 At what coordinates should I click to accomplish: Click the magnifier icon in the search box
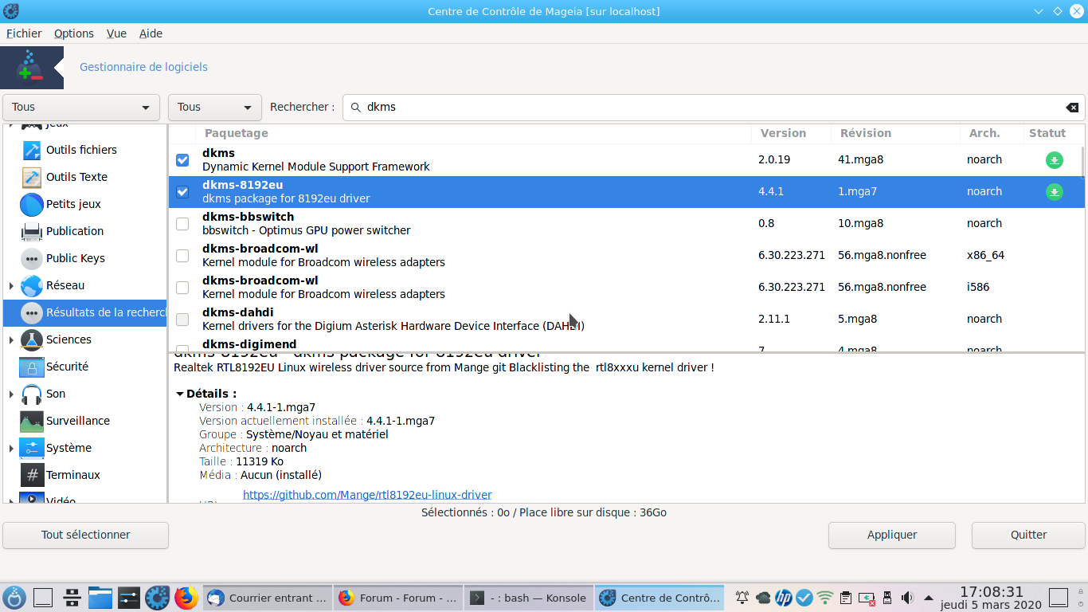point(355,107)
